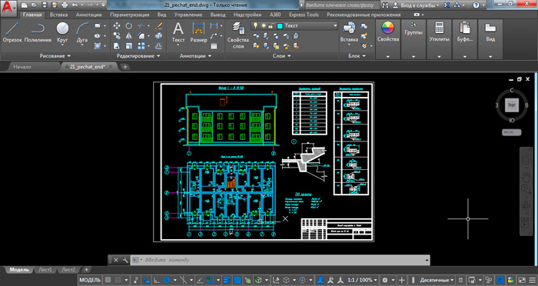This screenshot has width=538, height=286.
Task: Click the cyan layer color swatch
Action: click(280, 25)
